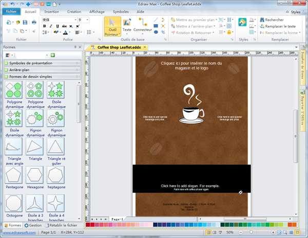Click the Page-1 sheet tab
Viewport: 308px width, 238px height.
[x=117, y=219]
